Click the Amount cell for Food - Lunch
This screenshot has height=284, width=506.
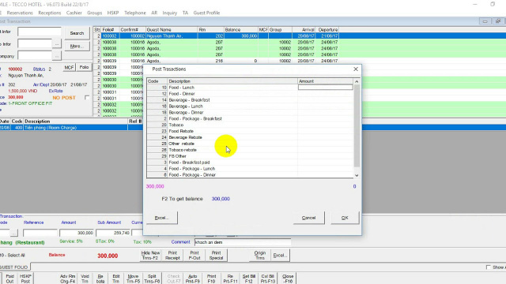[325, 88]
